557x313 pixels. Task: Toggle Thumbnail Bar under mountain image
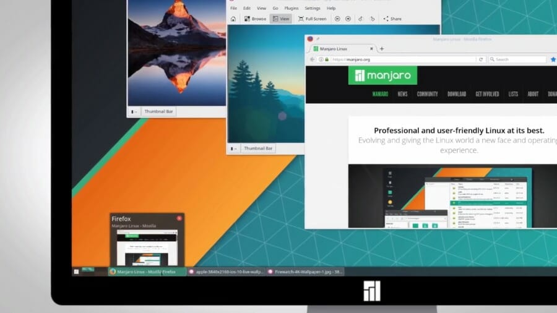click(x=158, y=111)
